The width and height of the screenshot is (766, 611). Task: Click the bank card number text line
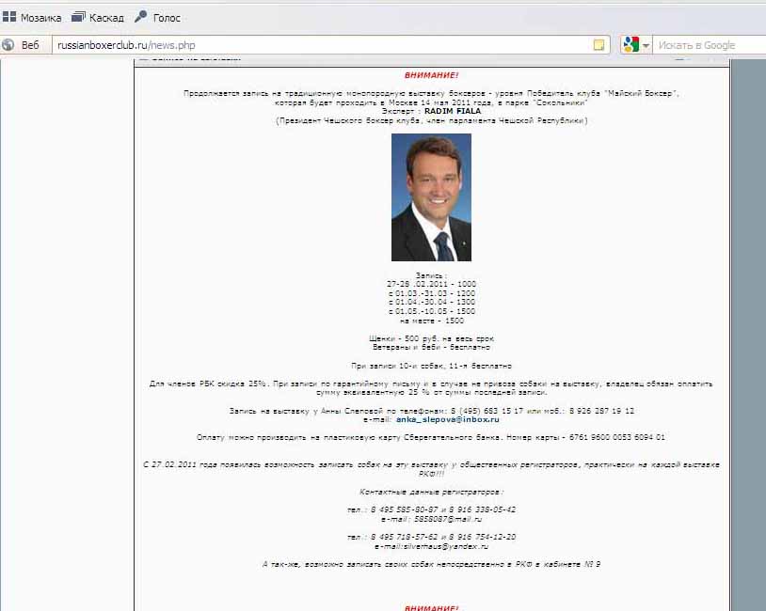click(x=431, y=437)
